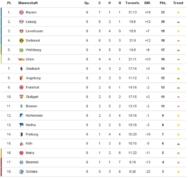Viewport: 188px width, 178px height.
Task: Click the Bayern club logo
Action: (21, 12)
